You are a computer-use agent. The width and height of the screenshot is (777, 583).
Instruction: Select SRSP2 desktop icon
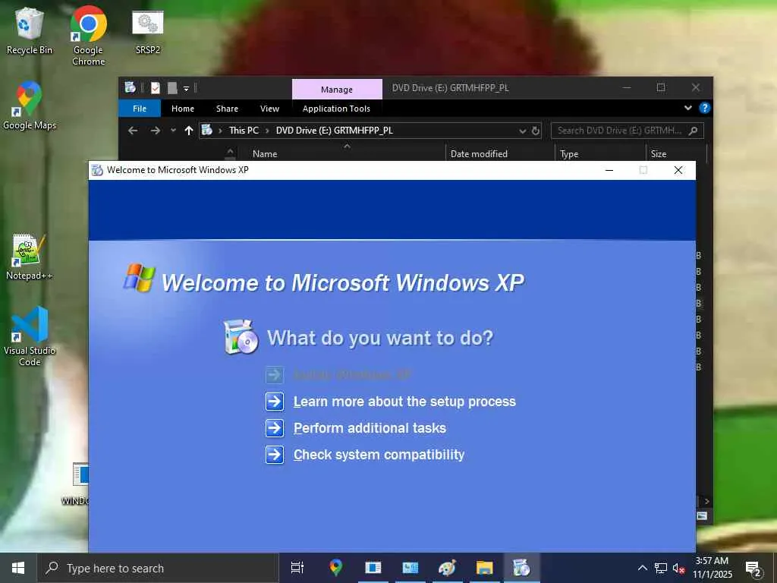point(148,32)
